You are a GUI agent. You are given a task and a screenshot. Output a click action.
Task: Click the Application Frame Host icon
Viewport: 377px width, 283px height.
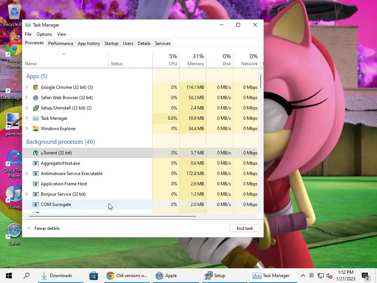click(36, 184)
